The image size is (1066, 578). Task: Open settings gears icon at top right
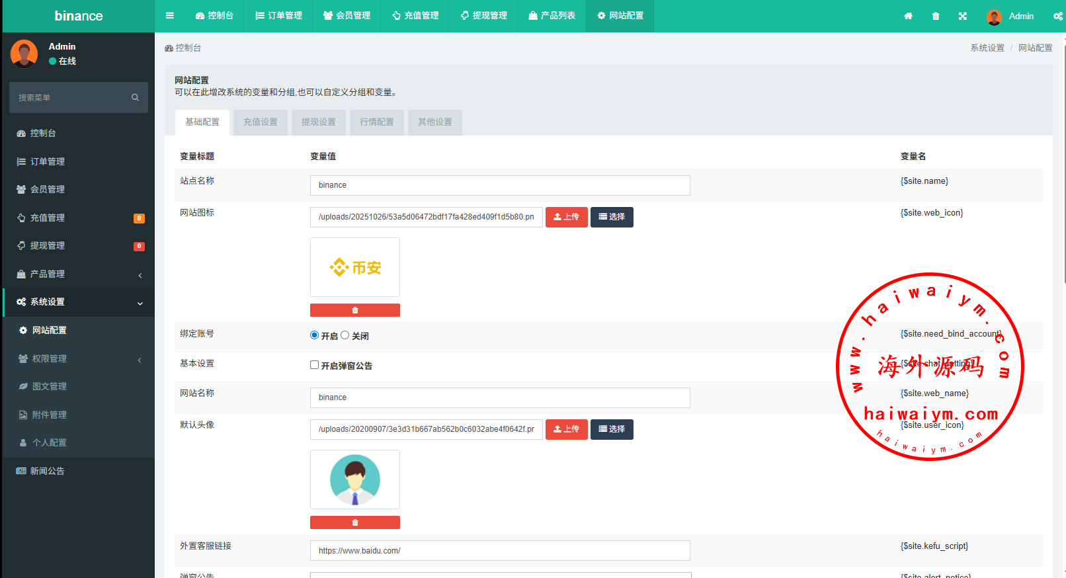(1057, 17)
